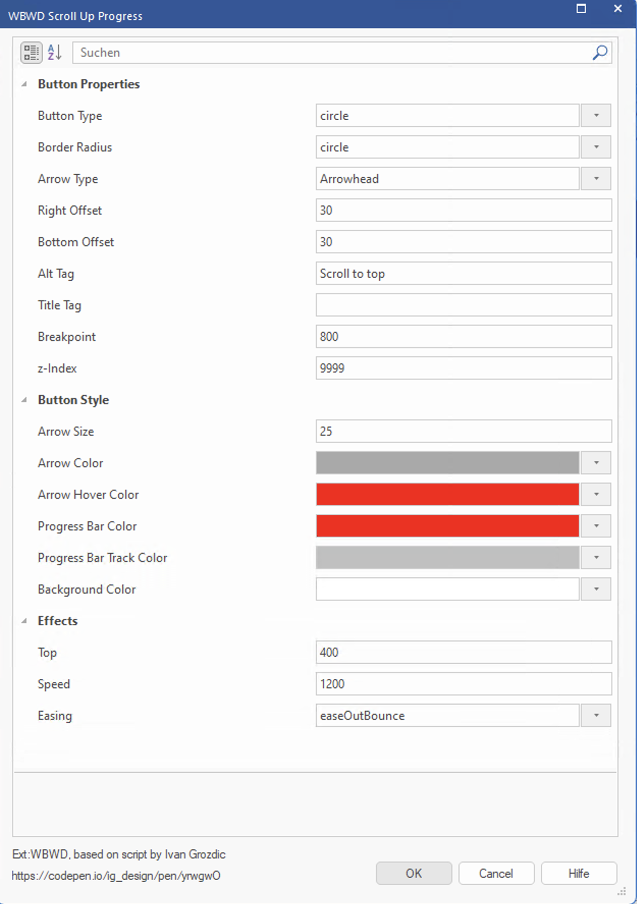
Task: Maximize the Scroll Up Progress dialog
Action: [x=581, y=9]
